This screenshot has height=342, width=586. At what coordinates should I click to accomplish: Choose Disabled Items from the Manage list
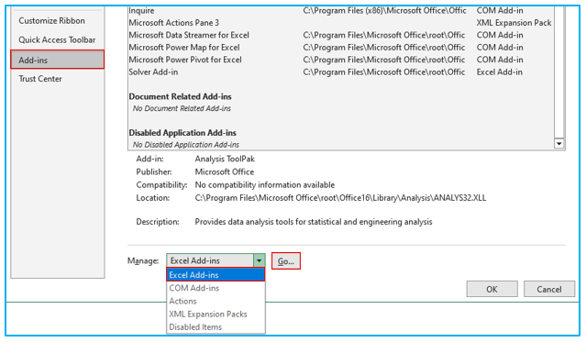tap(216, 327)
